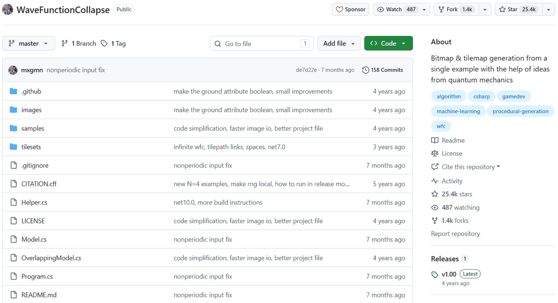Open commit 'net10.0, more build instructions'
Image resolution: width=558 pixels, height=303 pixels.
point(218,202)
